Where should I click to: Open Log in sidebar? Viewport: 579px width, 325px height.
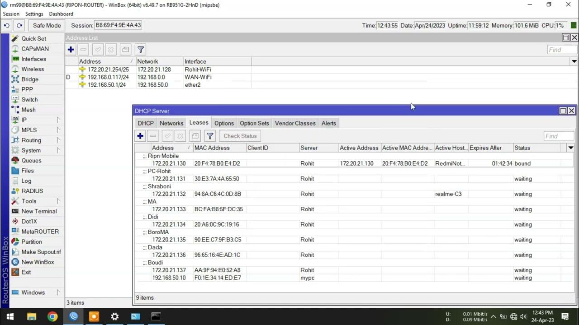[26, 181]
